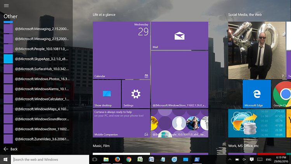Click the Work, MS Office, etc header
291x164 pixels.
click(x=243, y=146)
